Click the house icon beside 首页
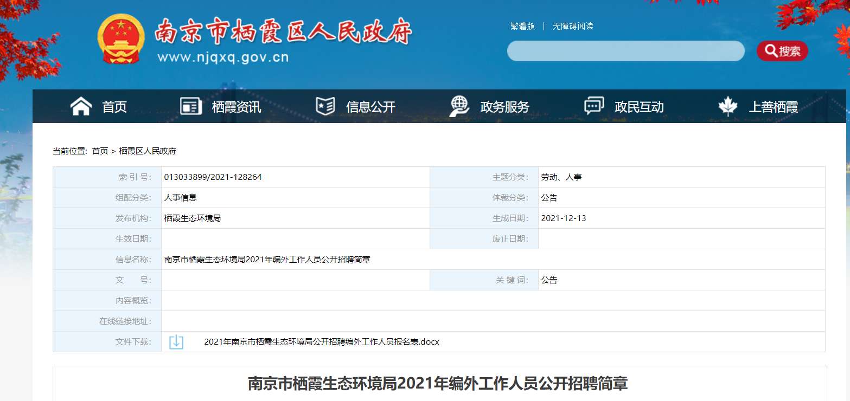Image resolution: width=850 pixels, height=401 pixels. 81,106
